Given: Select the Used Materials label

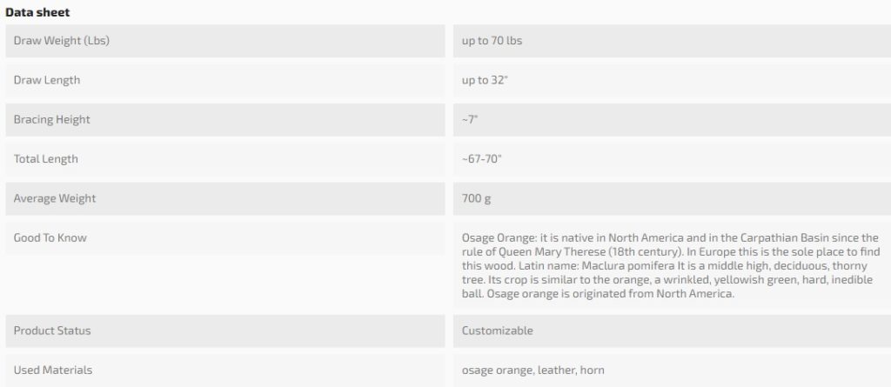Looking at the screenshot, I should (x=53, y=370).
